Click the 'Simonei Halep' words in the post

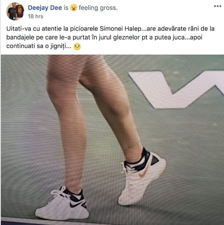[121, 29]
